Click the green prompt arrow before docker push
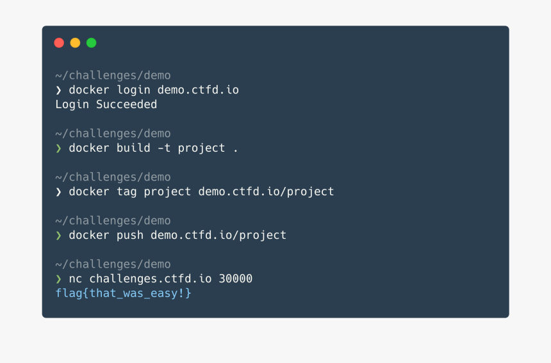551x363 pixels. coord(58,236)
